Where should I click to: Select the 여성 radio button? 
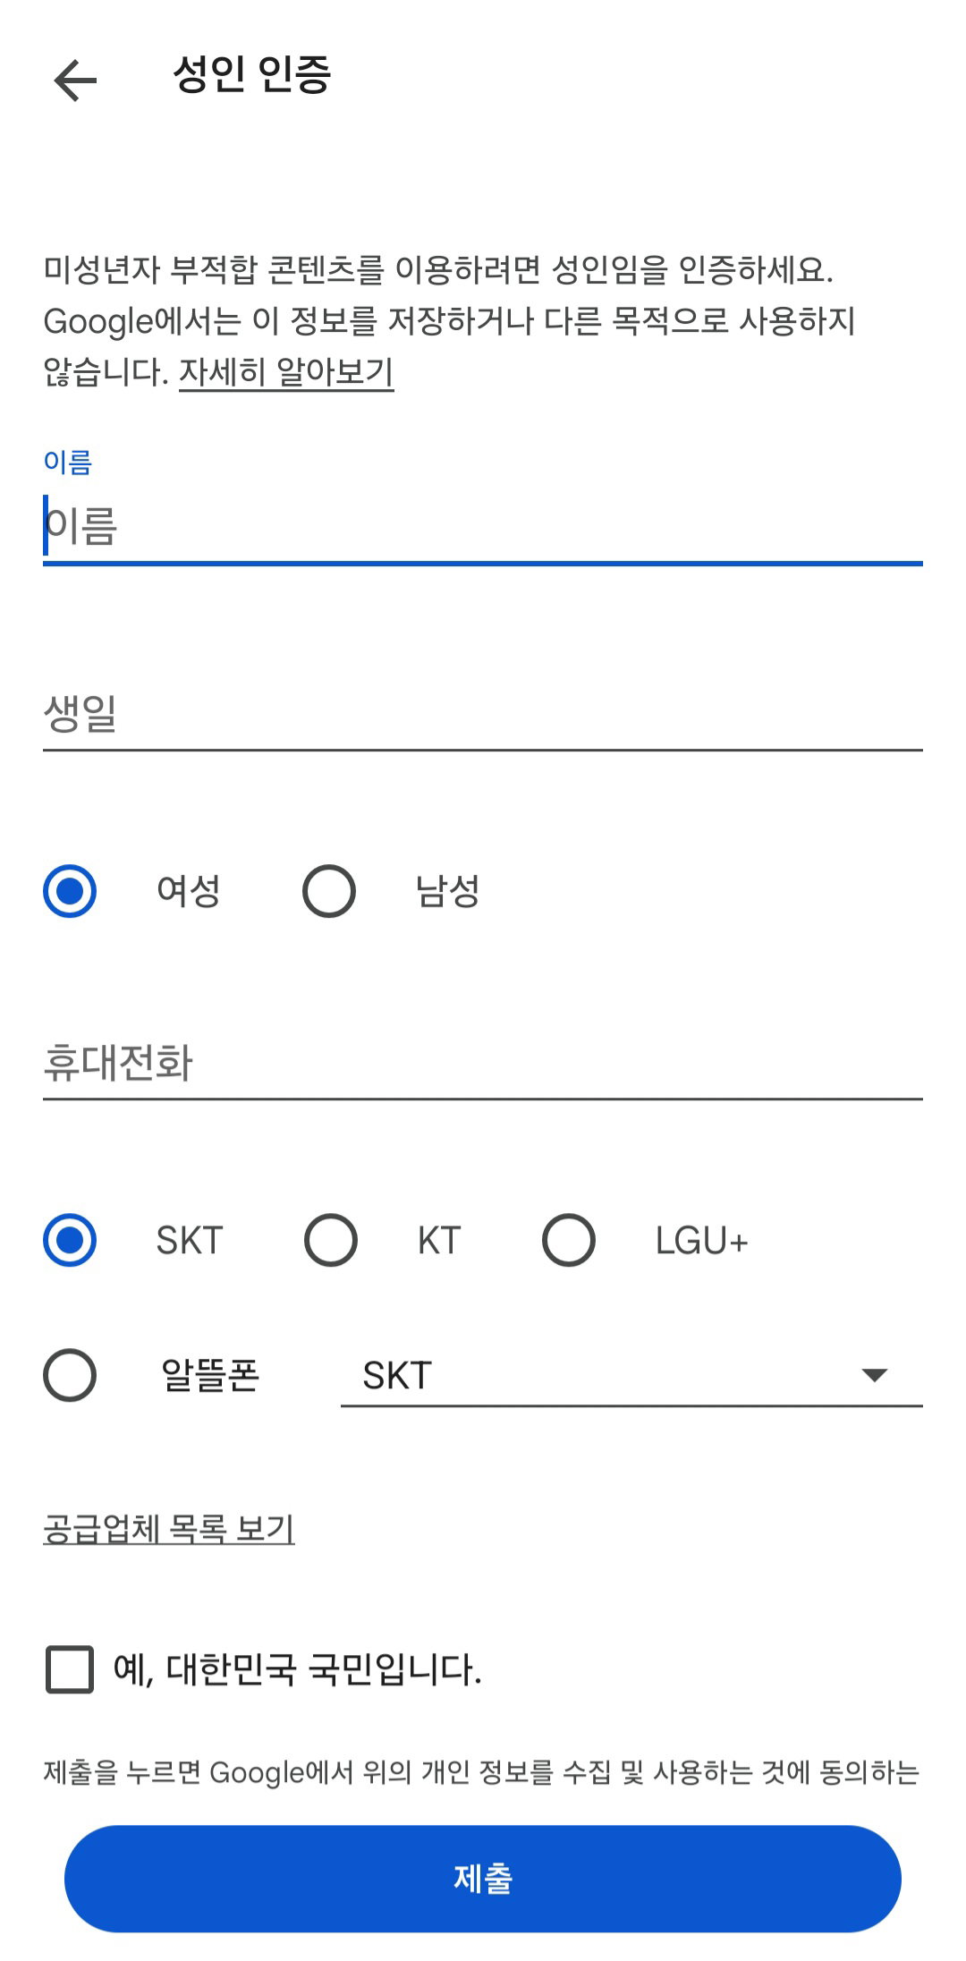(70, 891)
